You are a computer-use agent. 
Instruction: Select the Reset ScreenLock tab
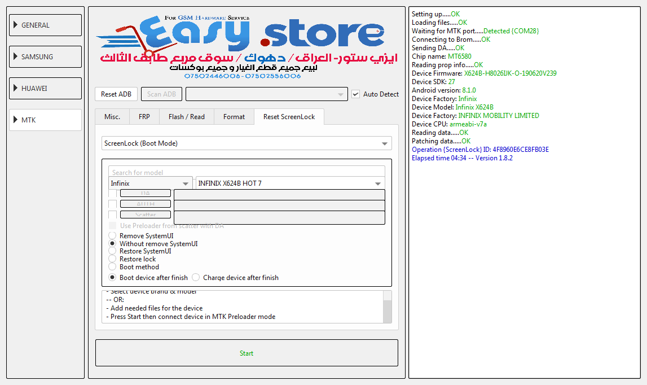(289, 117)
